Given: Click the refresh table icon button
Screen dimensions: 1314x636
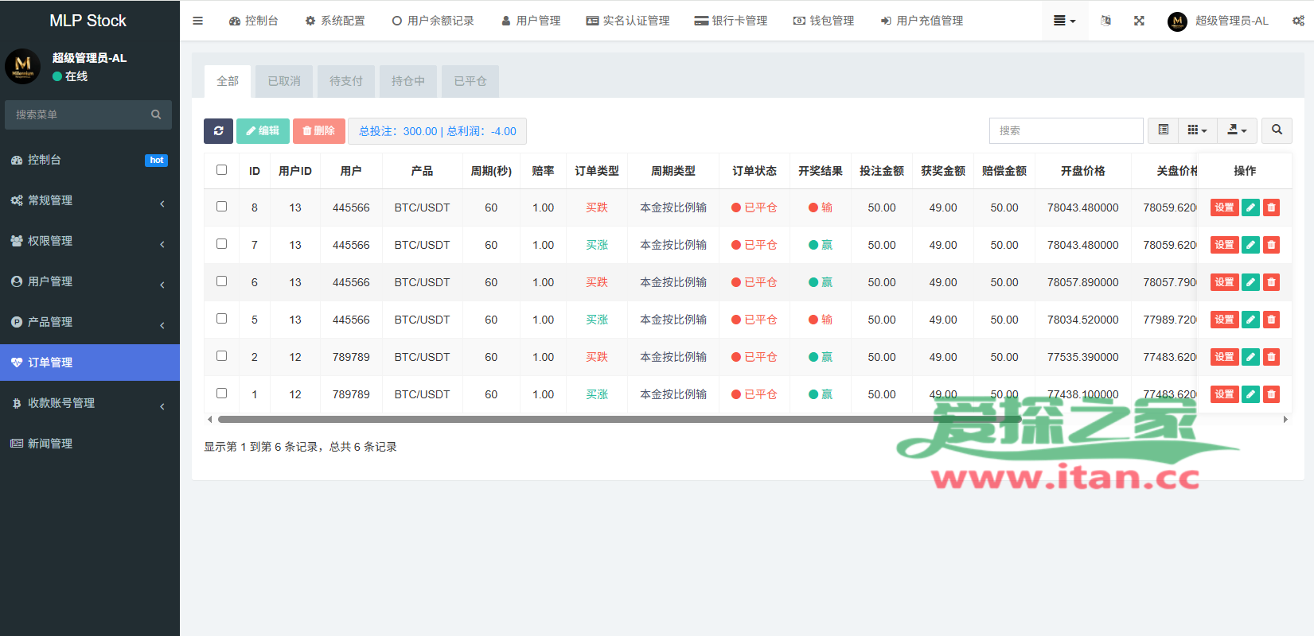Looking at the screenshot, I should [218, 131].
